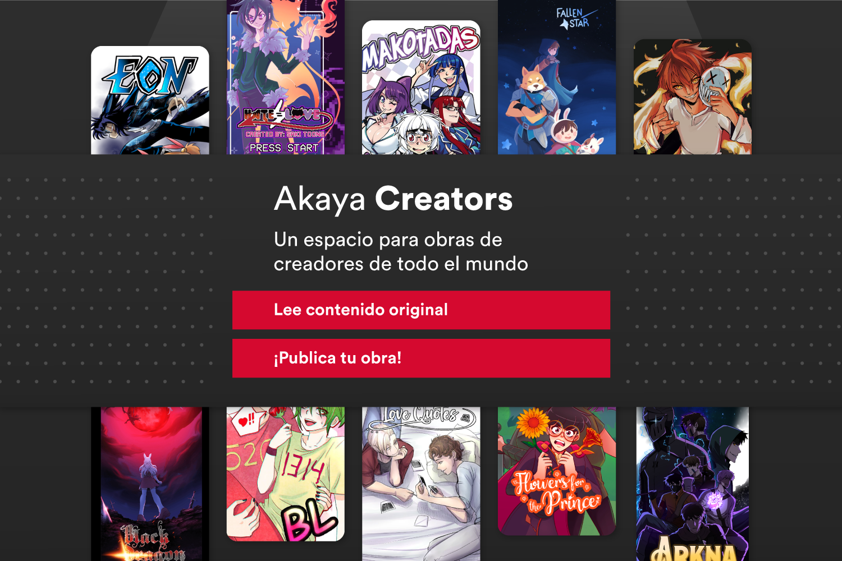Open the EON comic cover

(150, 100)
